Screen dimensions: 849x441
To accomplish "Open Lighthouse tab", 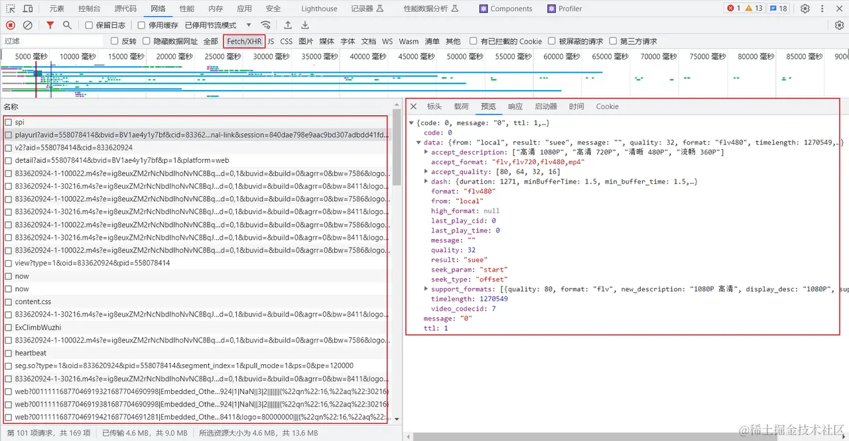I will [319, 9].
